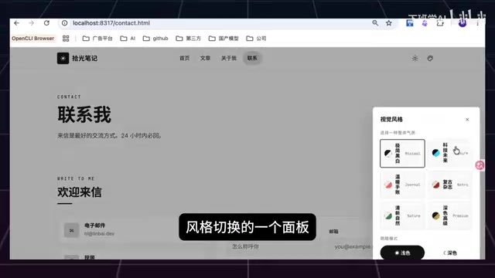Switch to 浅色 light mode

pyautogui.click(x=402, y=253)
